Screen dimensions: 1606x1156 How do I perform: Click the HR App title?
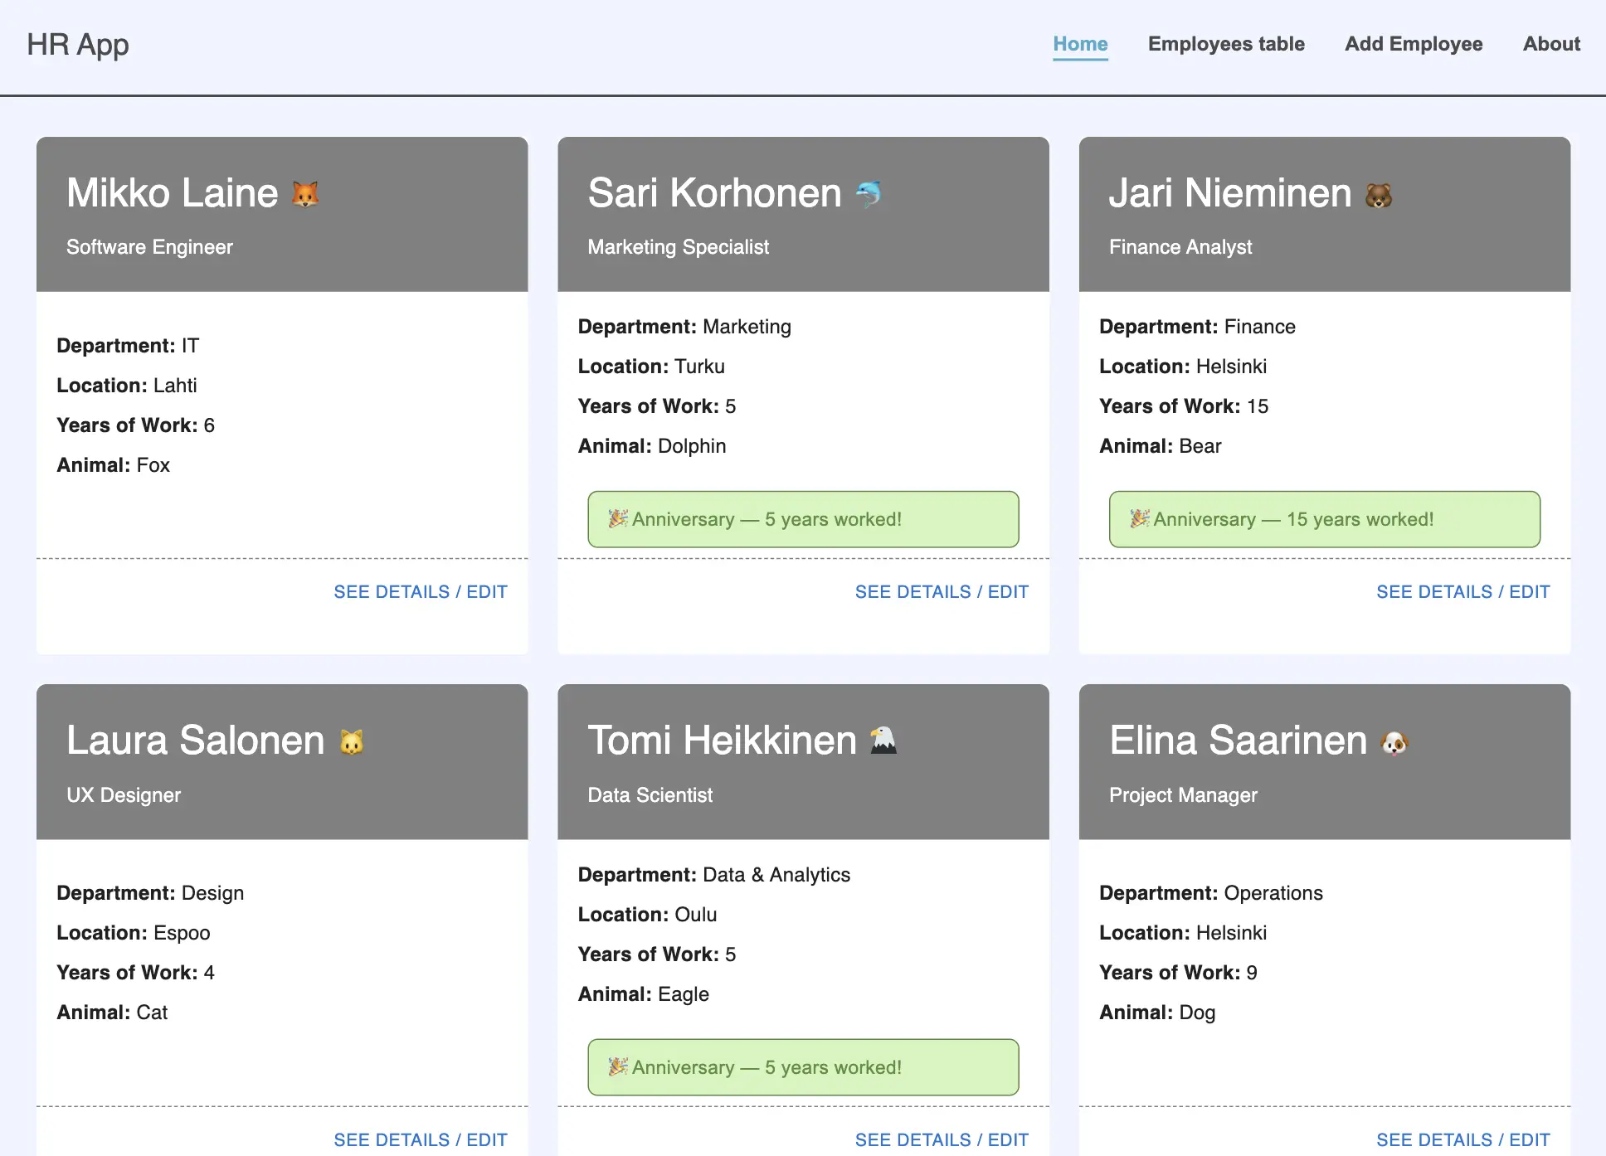(77, 44)
